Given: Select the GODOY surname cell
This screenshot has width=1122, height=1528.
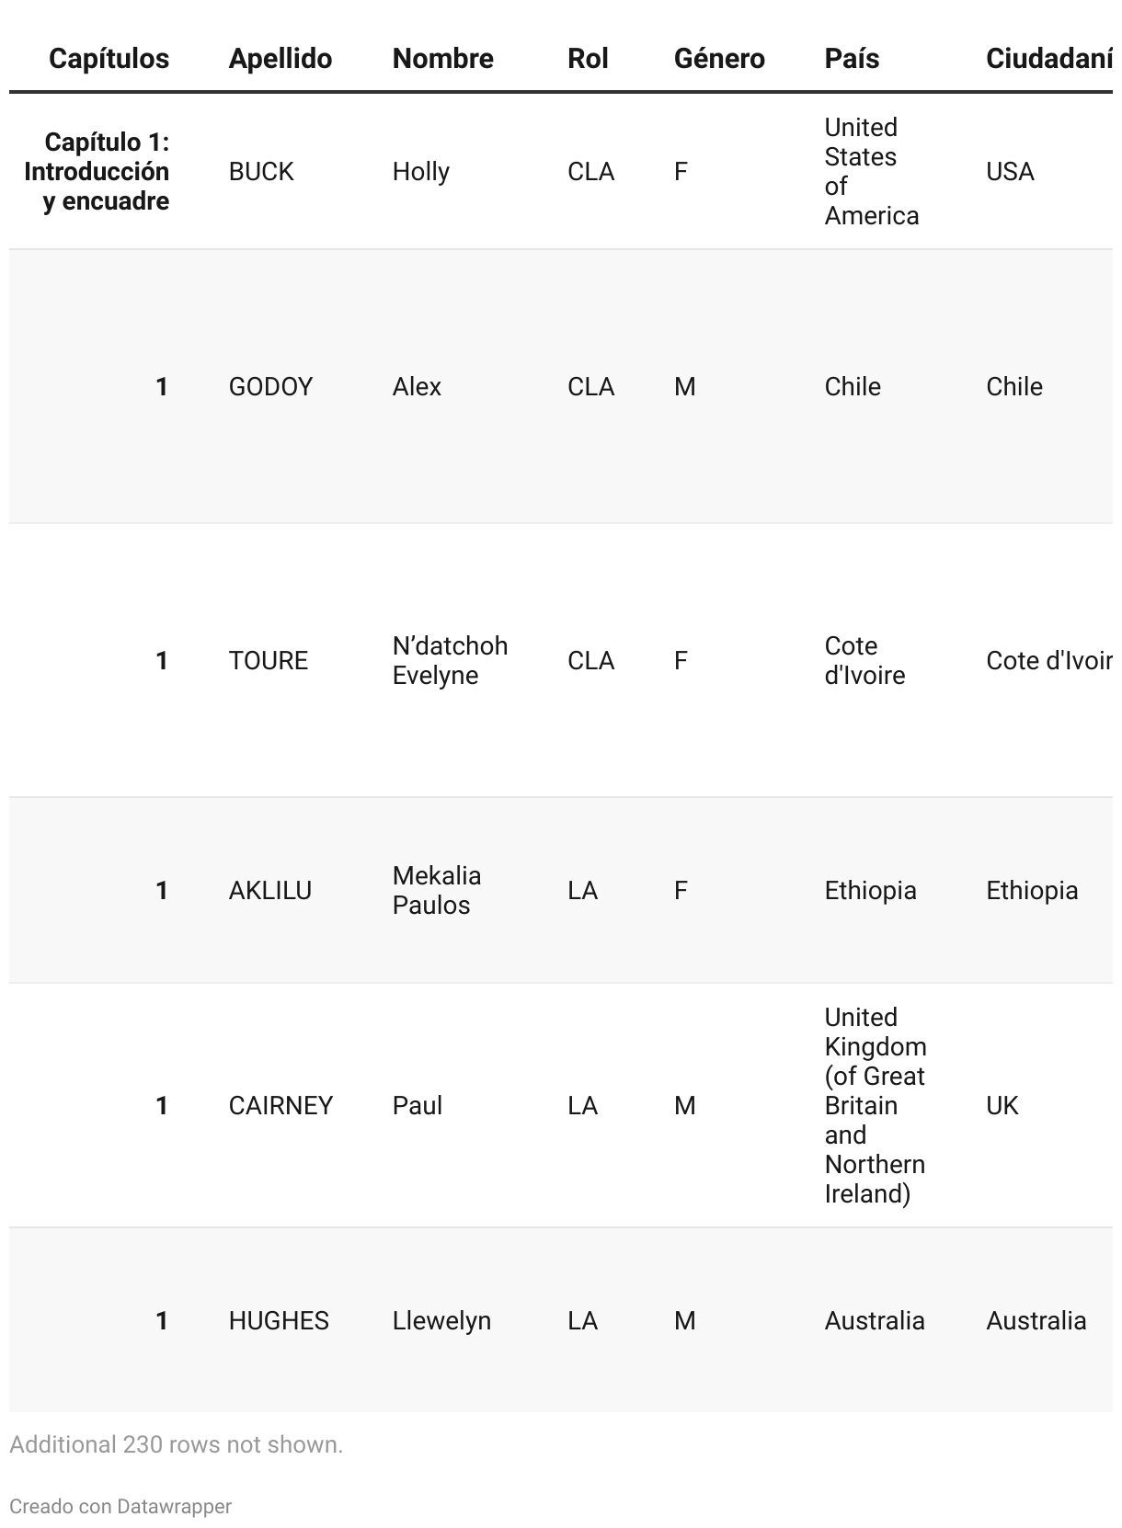Looking at the screenshot, I should 270,386.
